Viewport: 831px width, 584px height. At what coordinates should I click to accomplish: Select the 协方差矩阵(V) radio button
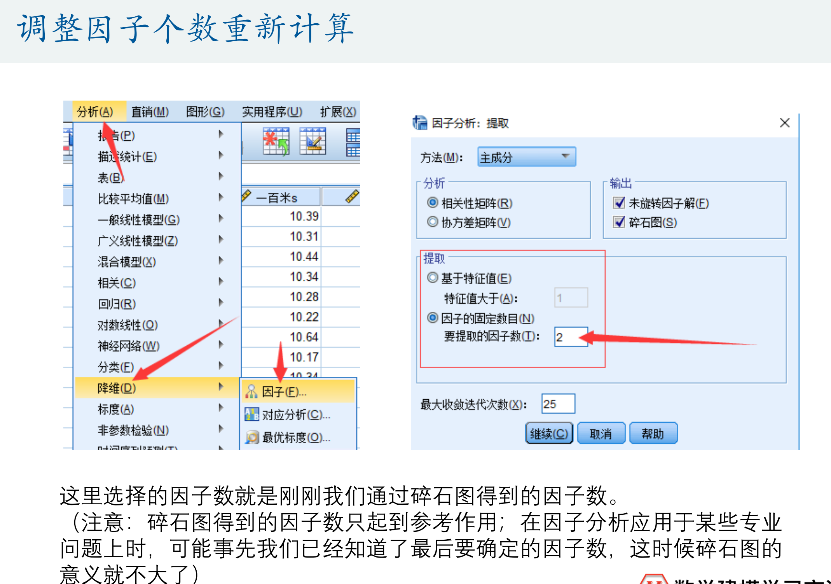point(432,222)
